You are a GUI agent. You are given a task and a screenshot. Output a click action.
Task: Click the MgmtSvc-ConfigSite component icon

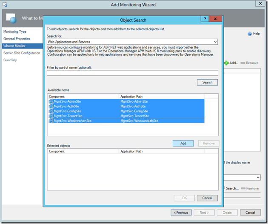click(51, 111)
